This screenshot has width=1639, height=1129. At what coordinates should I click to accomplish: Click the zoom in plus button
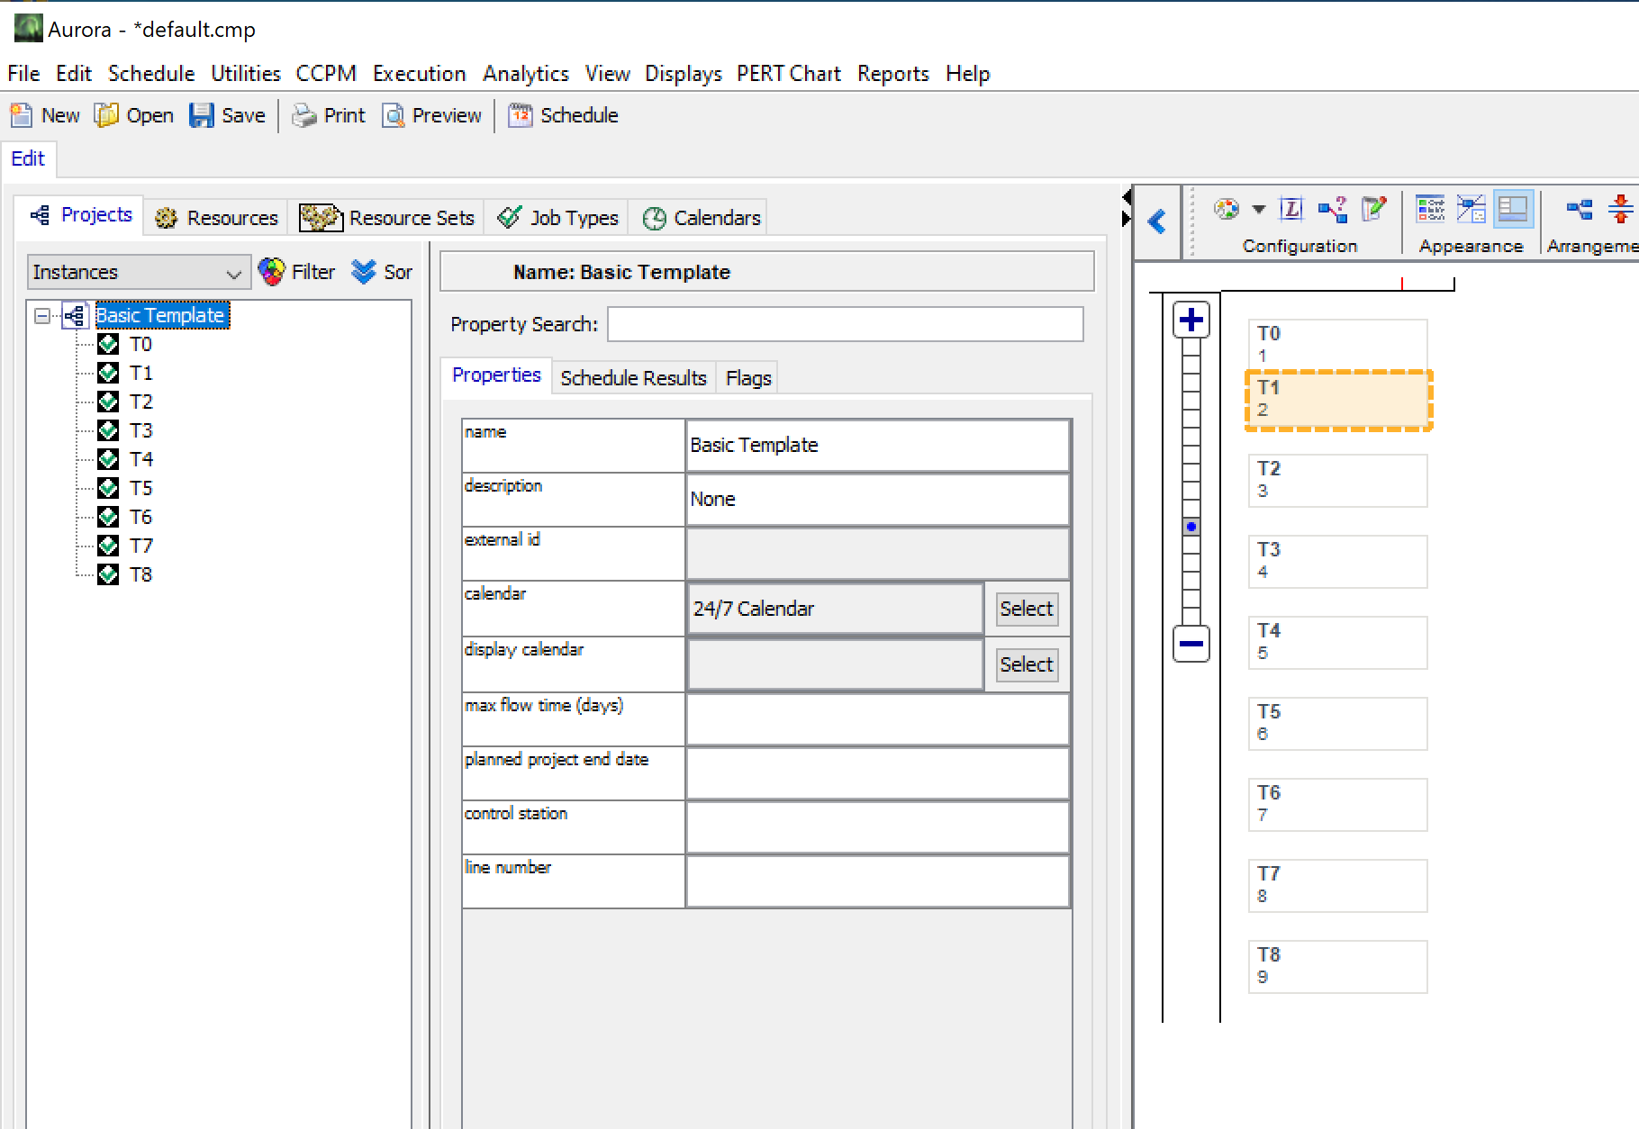tap(1191, 321)
